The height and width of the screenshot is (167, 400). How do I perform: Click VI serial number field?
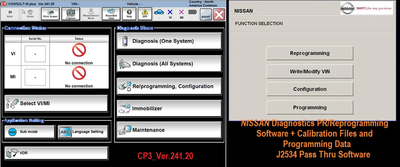(x=35, y=54)
